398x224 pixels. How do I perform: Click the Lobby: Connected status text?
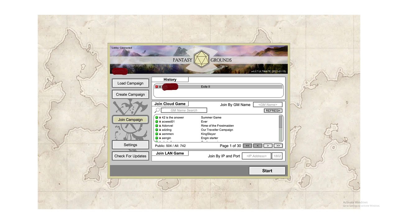click(x=122, y=48)
